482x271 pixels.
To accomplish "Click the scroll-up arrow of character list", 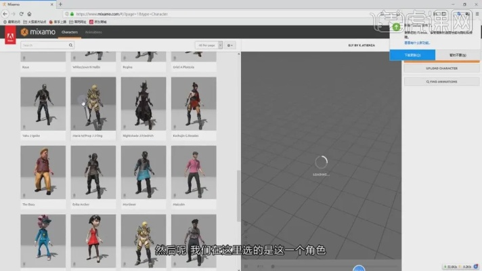I will tap(239, 54).
